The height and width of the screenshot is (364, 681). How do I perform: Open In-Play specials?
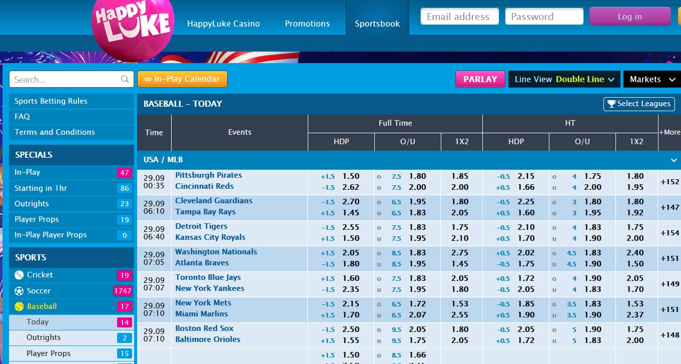click(x=72, y=172)
